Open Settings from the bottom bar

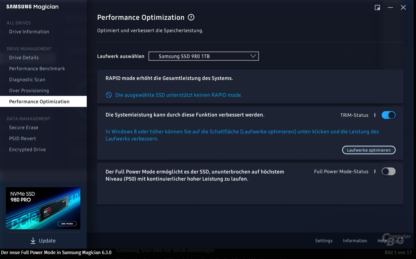point(324,241)
